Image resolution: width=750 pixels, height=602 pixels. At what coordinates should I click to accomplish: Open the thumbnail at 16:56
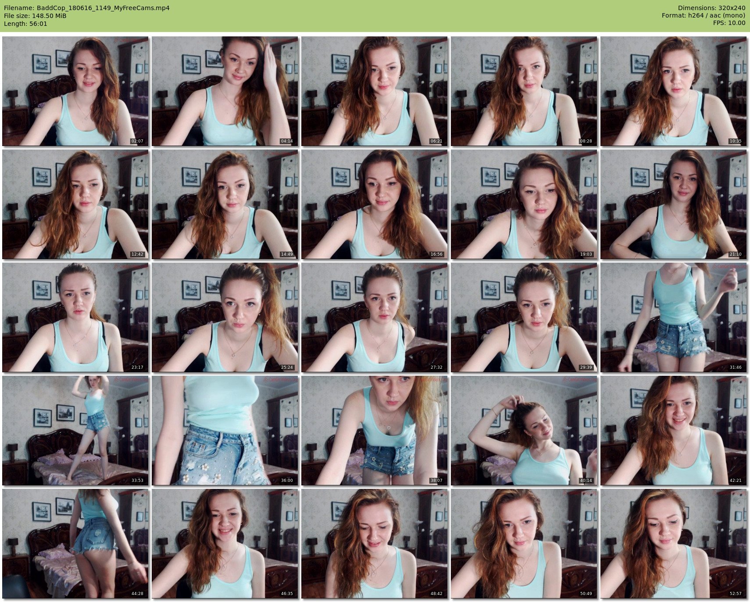375,204
